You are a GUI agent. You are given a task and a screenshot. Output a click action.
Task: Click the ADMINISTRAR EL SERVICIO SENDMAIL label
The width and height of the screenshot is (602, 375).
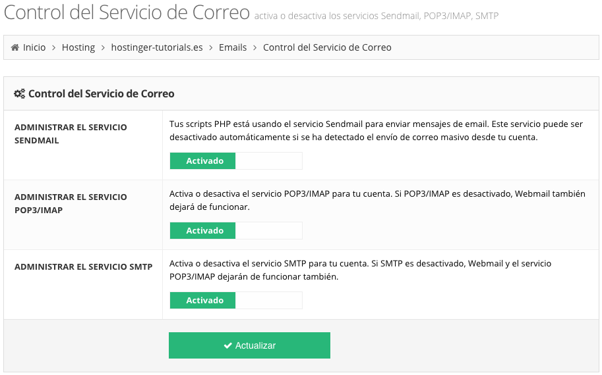(x=71, y=134)
